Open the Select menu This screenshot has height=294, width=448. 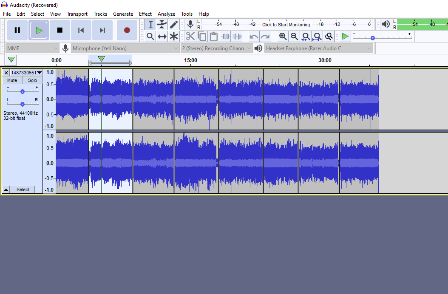(38, 14)
